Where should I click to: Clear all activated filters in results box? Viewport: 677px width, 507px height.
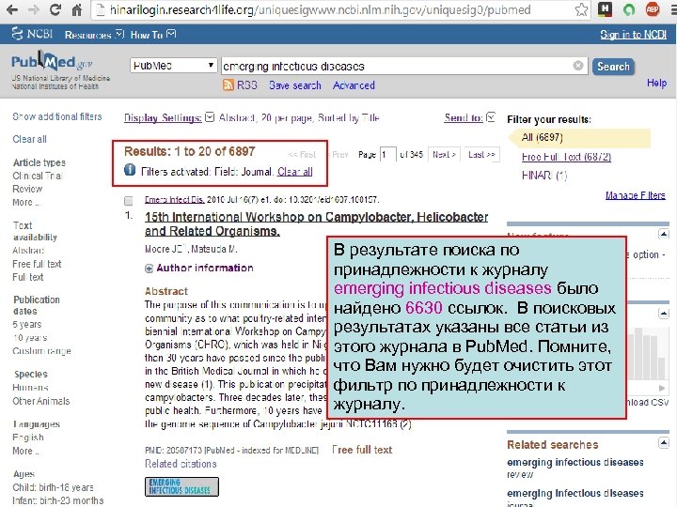pyautogui.click(x=295, y=172)
